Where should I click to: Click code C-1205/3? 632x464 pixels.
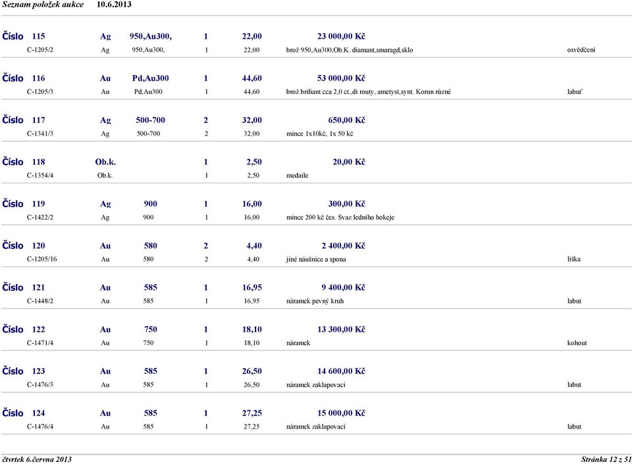(40, 92)
